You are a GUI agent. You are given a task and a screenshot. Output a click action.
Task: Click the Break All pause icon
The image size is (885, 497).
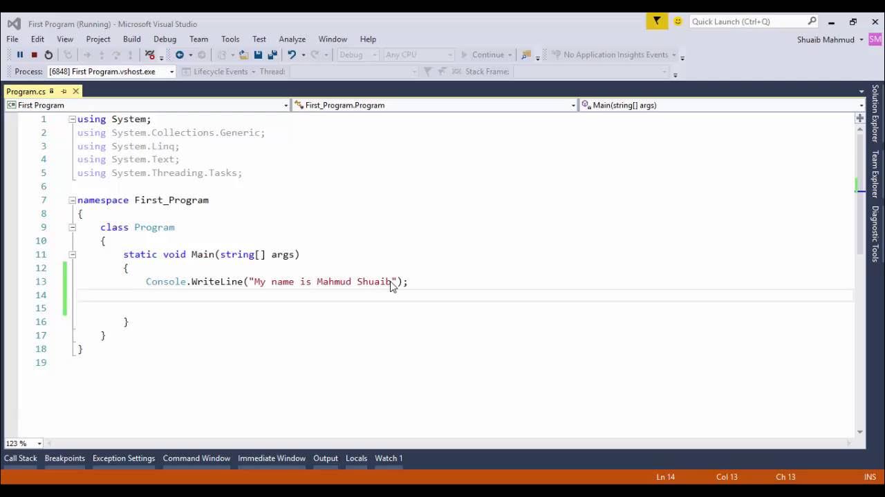click(21, 55)
